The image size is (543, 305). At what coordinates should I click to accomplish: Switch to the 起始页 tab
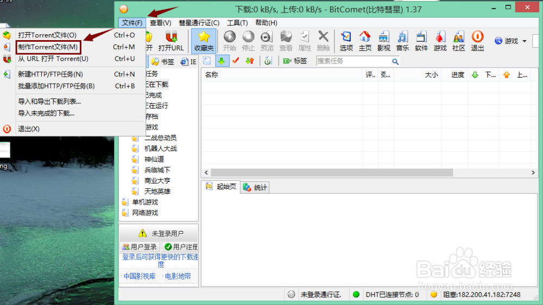221,187
